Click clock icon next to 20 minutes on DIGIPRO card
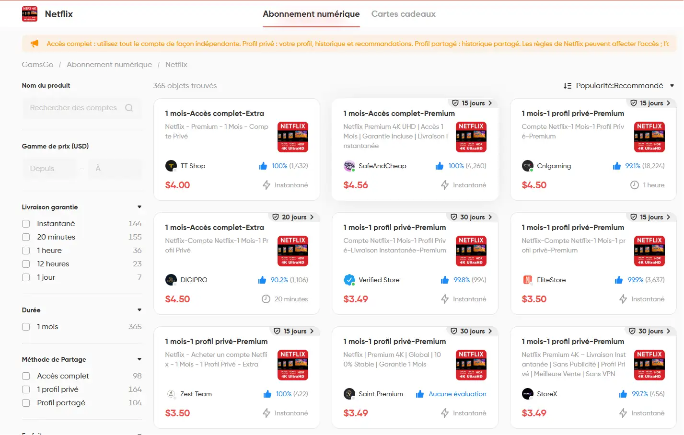The width and height of the screenshot is (684, 435). coord(266,299)
